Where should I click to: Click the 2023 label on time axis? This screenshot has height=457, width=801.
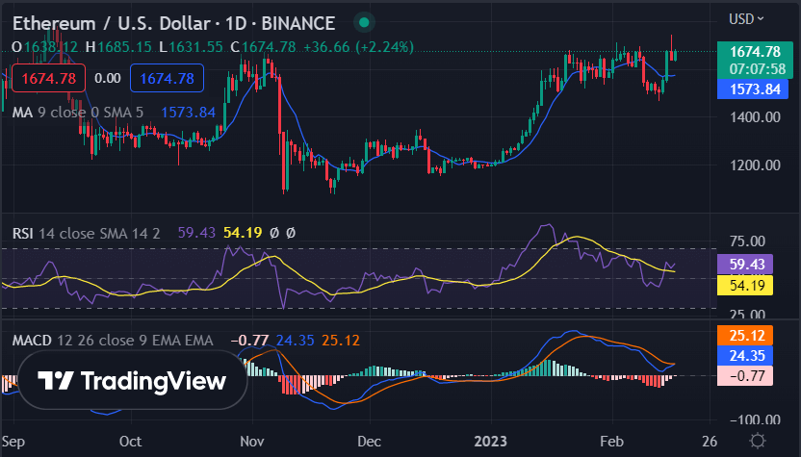pos(490,441)
